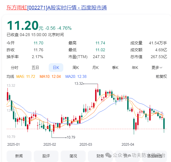The width and height of the screenshot is (171, 162).
Task: Open the 新闻 button
Action: pyautogui.click(x=19, y=156)
